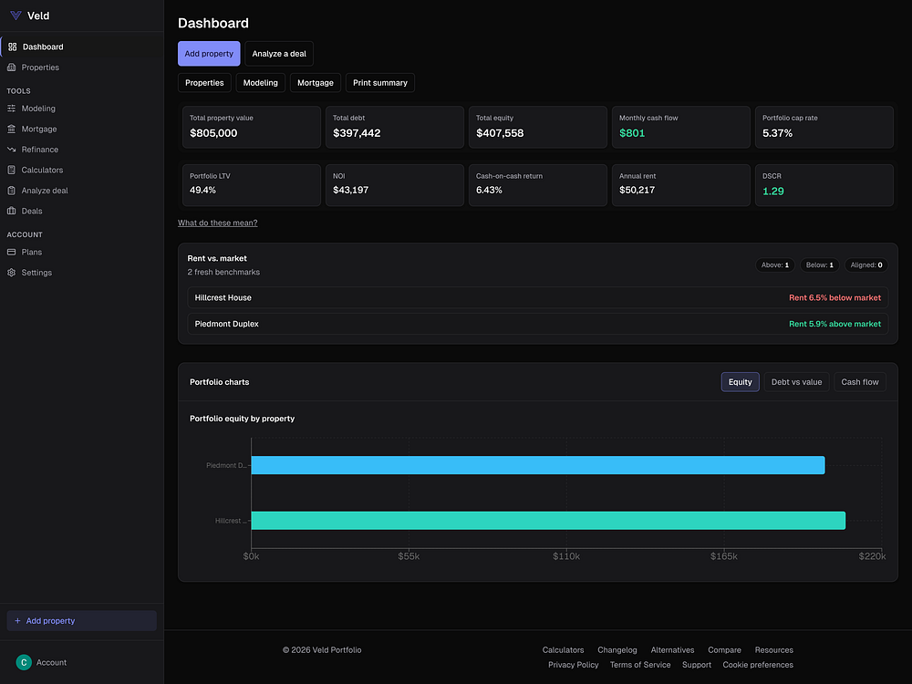Click the Hillcrest equity bar in chart
Image resolution: width=912 pixels, height=684 pixels.
click(x=547, y=521)
